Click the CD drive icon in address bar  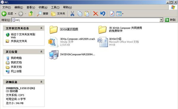[x=14, y=20]
